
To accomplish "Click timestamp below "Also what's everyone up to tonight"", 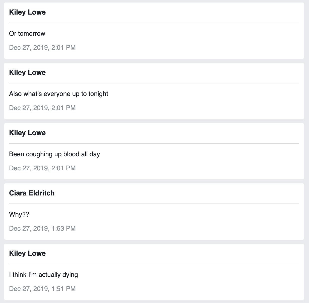I will [42, 108].
